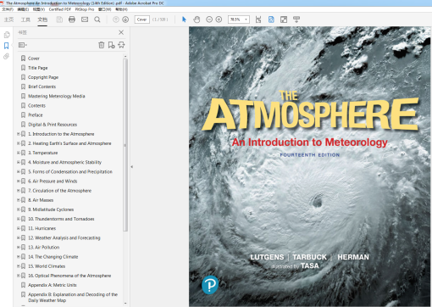
Task: Toggle the Attachments paperclip panel
Action: coord(6,56)
